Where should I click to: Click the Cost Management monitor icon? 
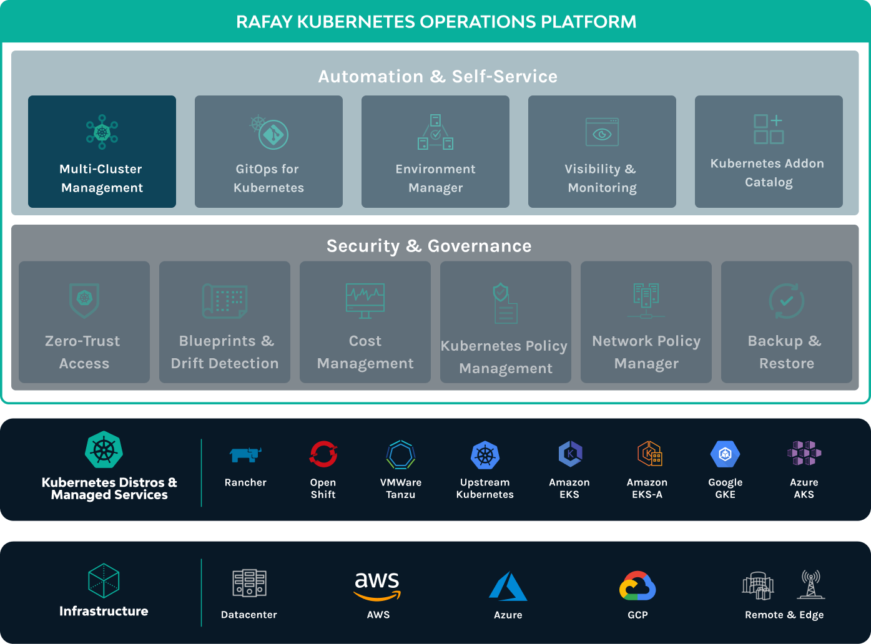coord(365,300)
